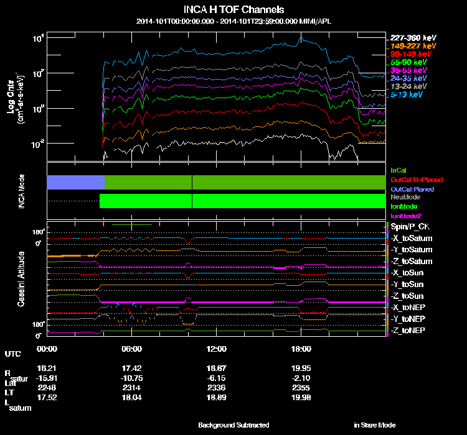Click the '-X_toSun' attitude label
Viewport: 467px width, 435px height.
pyautogui.click(x=407, y=273)
